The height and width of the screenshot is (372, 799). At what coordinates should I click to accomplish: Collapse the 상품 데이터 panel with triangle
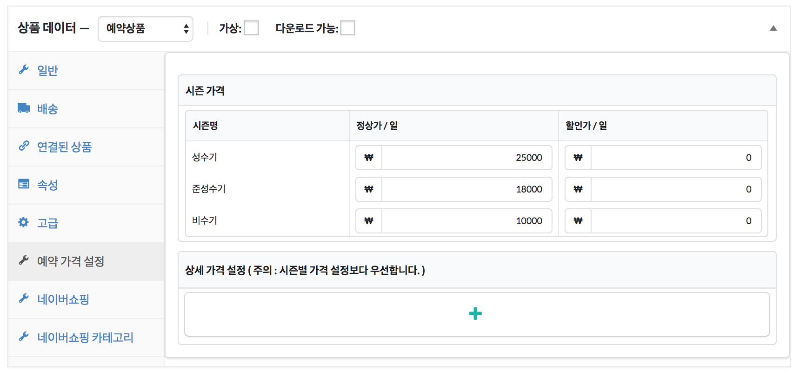click(773, 28)
